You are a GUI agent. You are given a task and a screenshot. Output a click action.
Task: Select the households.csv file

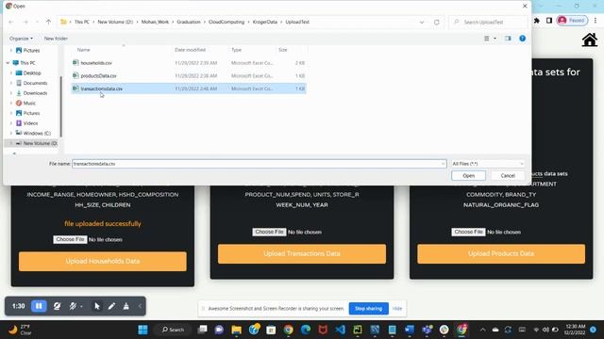(189, 63)
